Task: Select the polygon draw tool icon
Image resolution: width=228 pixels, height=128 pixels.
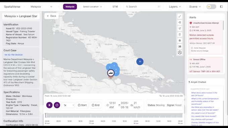Action: [180, 22]
